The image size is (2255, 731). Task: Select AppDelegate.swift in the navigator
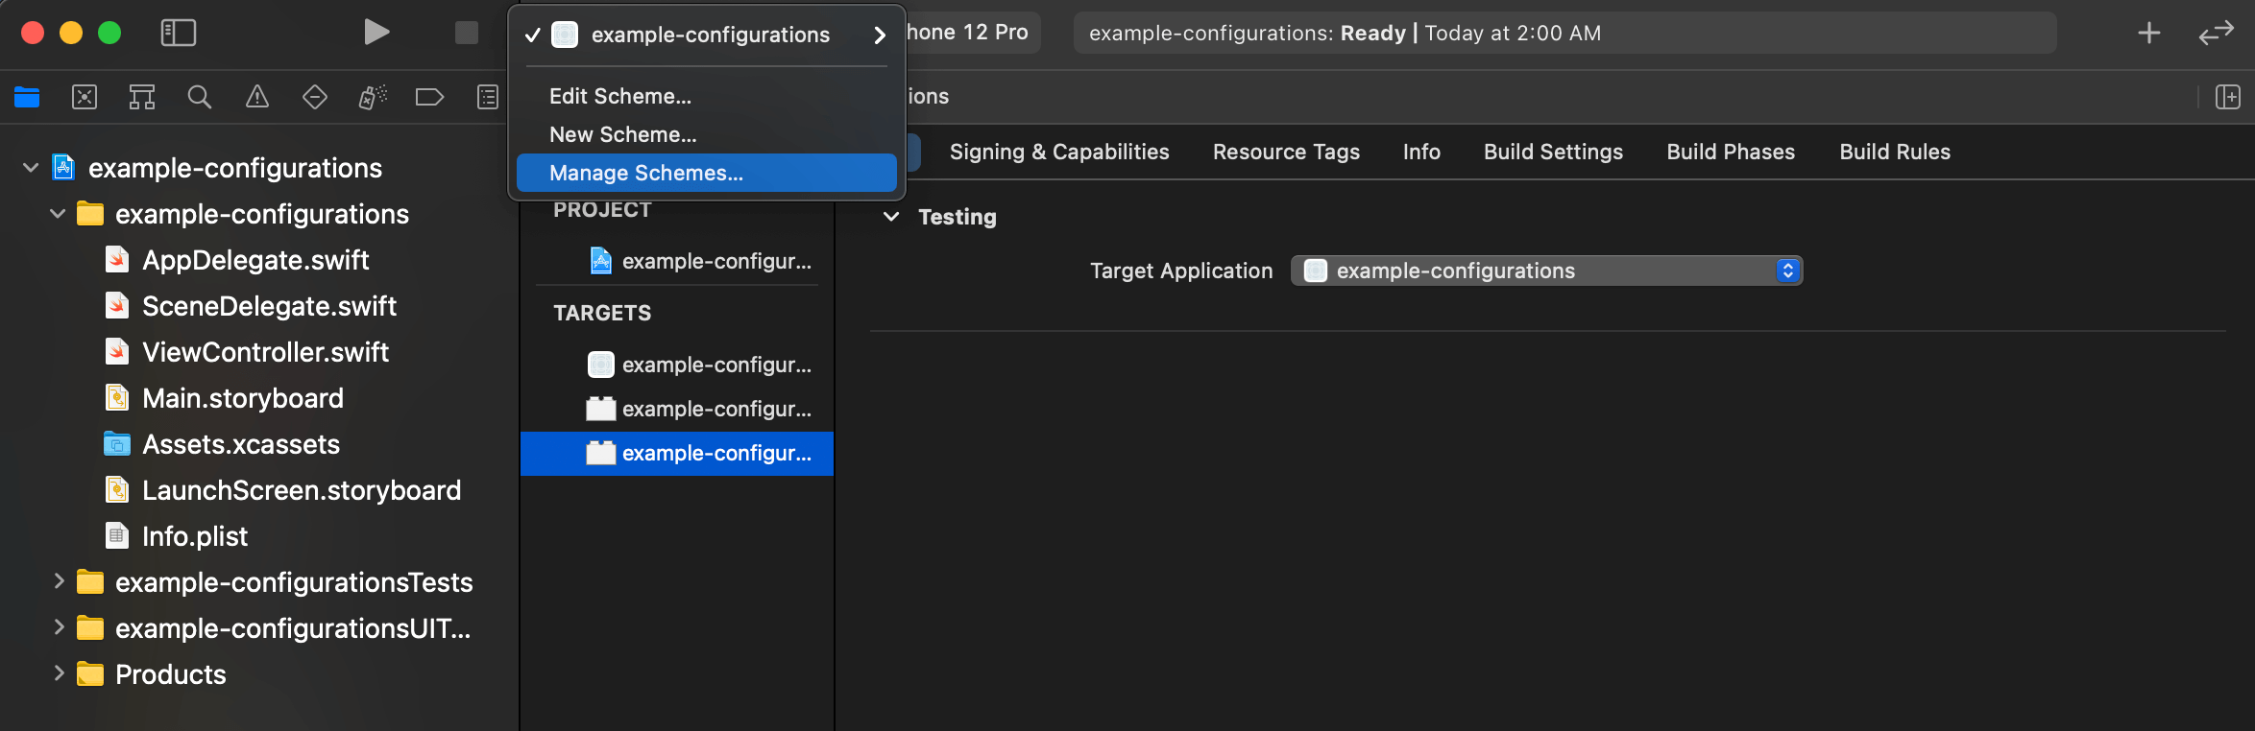tap(255, 260)
